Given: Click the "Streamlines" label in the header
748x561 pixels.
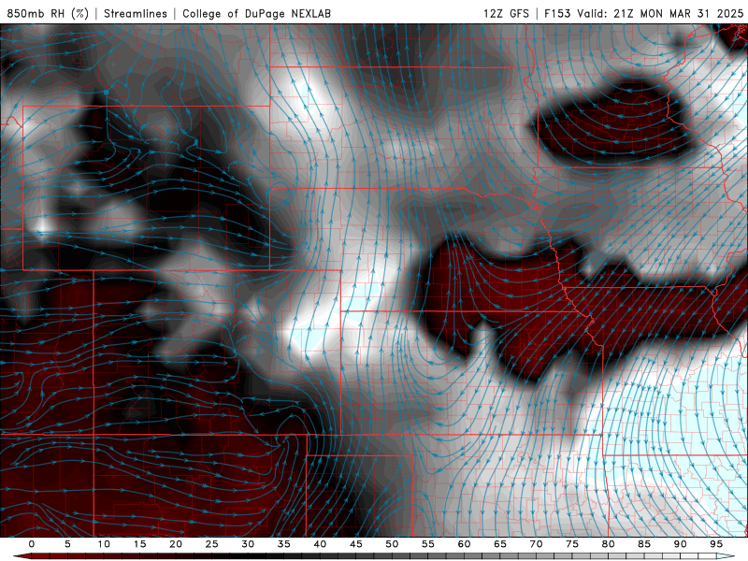Looking at the screenshot, I should coord(136,13).
